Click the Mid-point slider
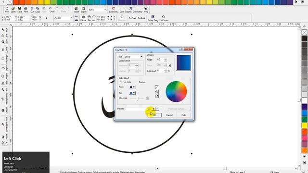 coord(138,99)
